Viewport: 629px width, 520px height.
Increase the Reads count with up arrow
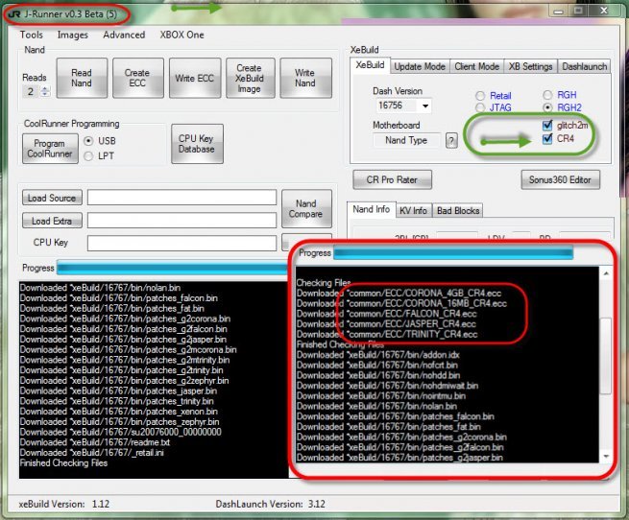[x=45, y=88]
